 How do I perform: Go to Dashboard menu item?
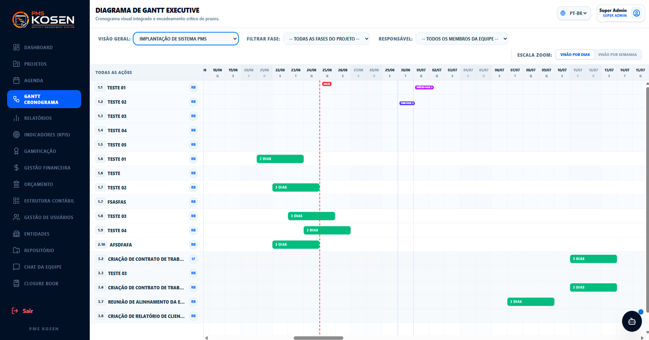point(44,47)
